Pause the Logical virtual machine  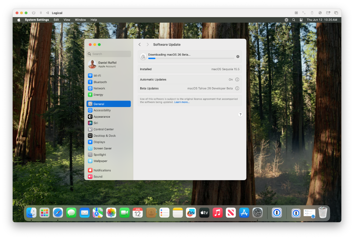click(40, 13)
